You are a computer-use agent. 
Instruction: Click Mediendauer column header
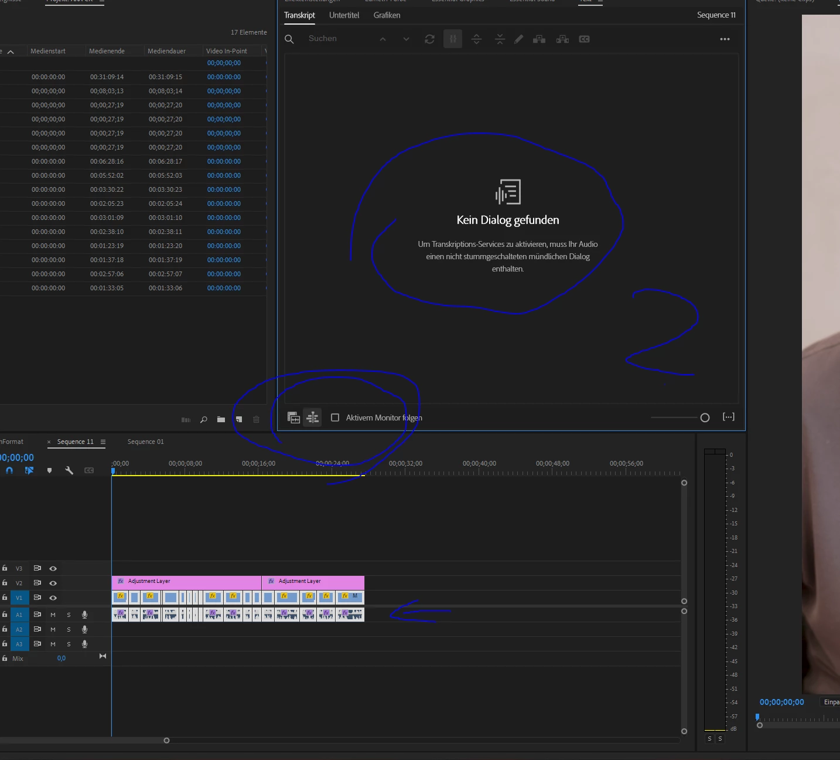[x=166, y=51]
